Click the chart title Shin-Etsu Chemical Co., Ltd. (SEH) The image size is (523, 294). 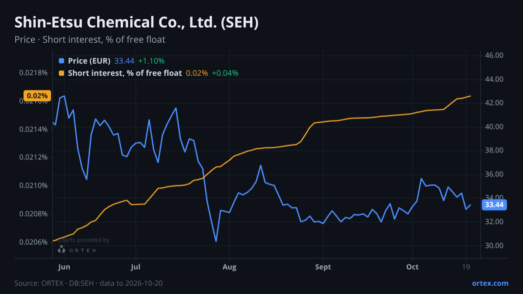tap(136, 22)
